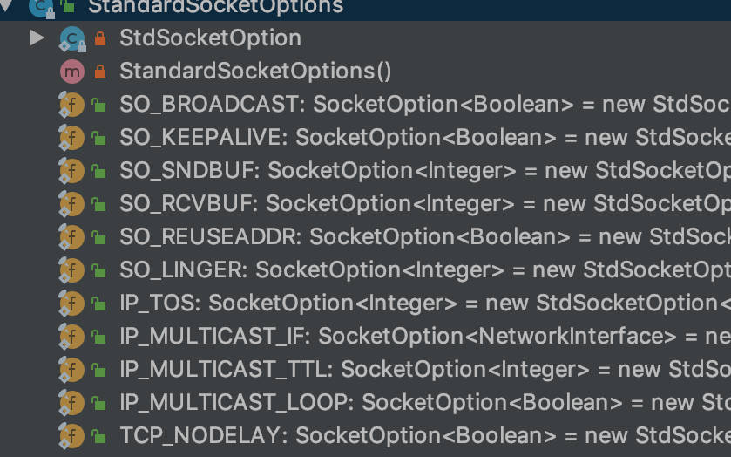Click the SO_SNDBUF field icon

point(71,171)
